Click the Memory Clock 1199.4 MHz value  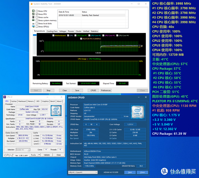89,166
